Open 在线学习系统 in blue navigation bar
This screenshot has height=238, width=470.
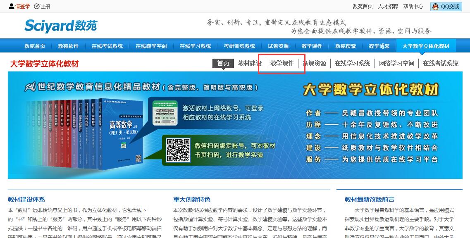pyautogui.click(x=195, y=46)
